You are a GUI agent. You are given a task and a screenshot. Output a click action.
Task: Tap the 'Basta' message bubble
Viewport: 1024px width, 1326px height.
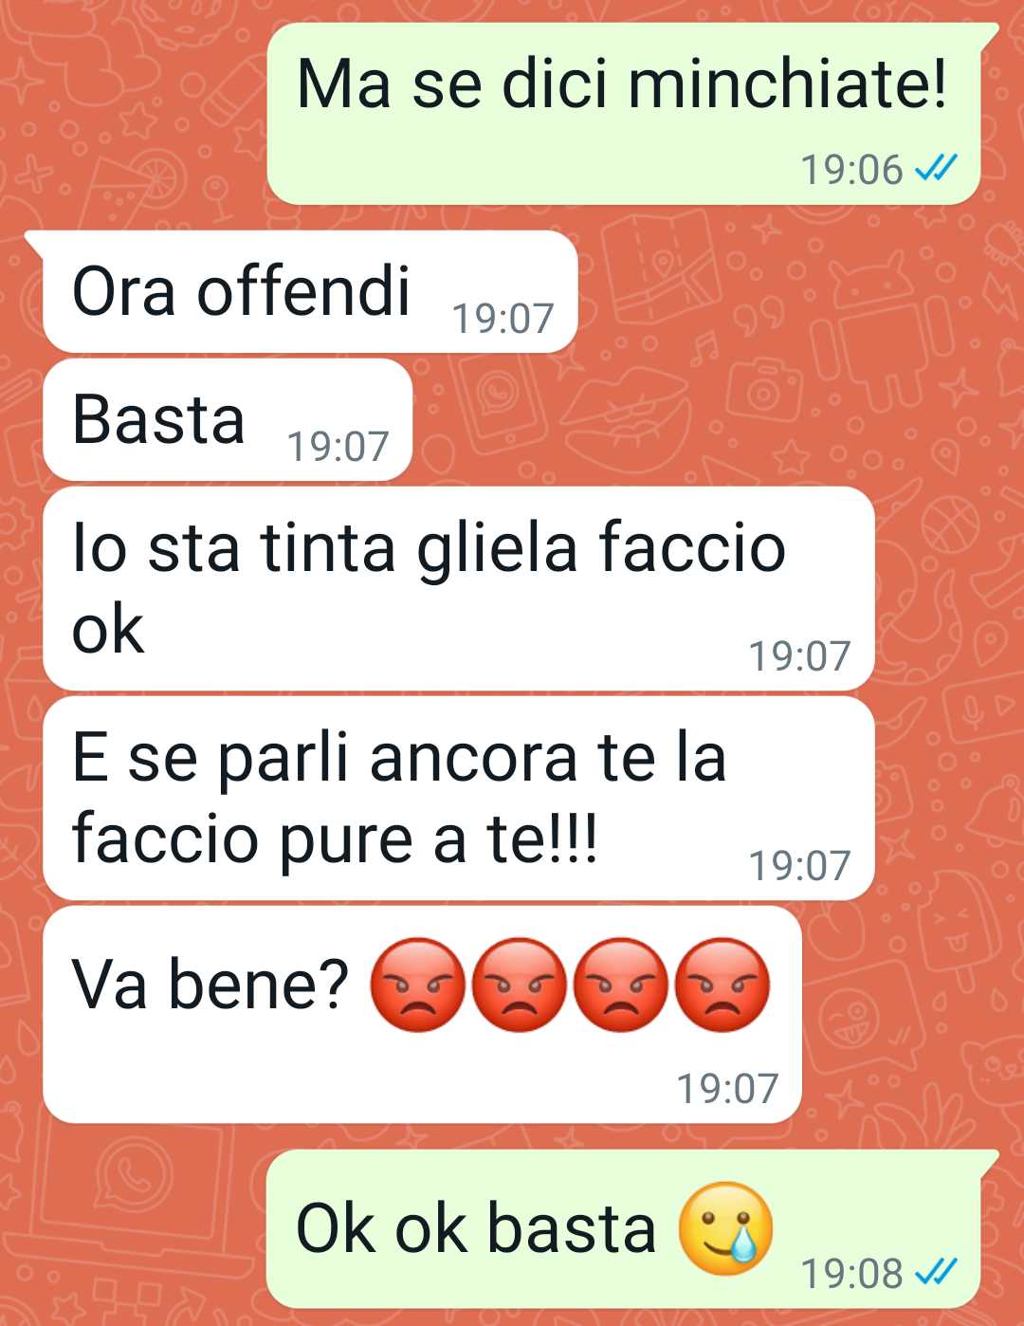pyautogui.click(x=228, y=420)
